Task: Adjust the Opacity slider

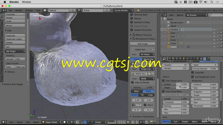Action: [x=143, y=87]
